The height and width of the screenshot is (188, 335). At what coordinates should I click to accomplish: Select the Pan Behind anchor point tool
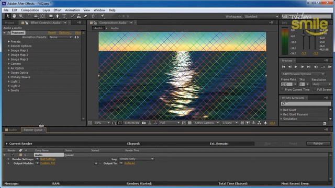point(43,16)
